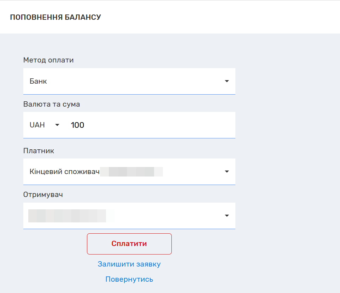Viewport: 340px width, 293px height.
Task: Click the arrow icon in the Платник field
Action: pos(227,172)
